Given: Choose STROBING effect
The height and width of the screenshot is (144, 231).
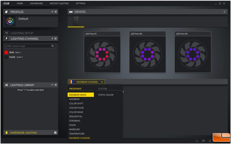Looking at the screenshot, I should pos(75,121).
